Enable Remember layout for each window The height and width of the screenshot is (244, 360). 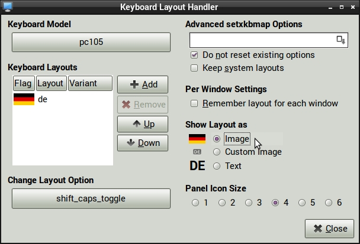tap(194, 103)
